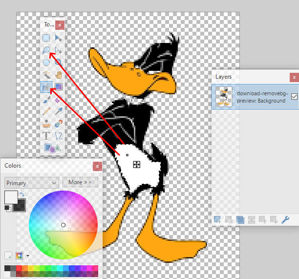Image resolution: width=299 pixels, height=279 pixels.
Task: Select the Pan hand tool
Action: tap(58, 75)
